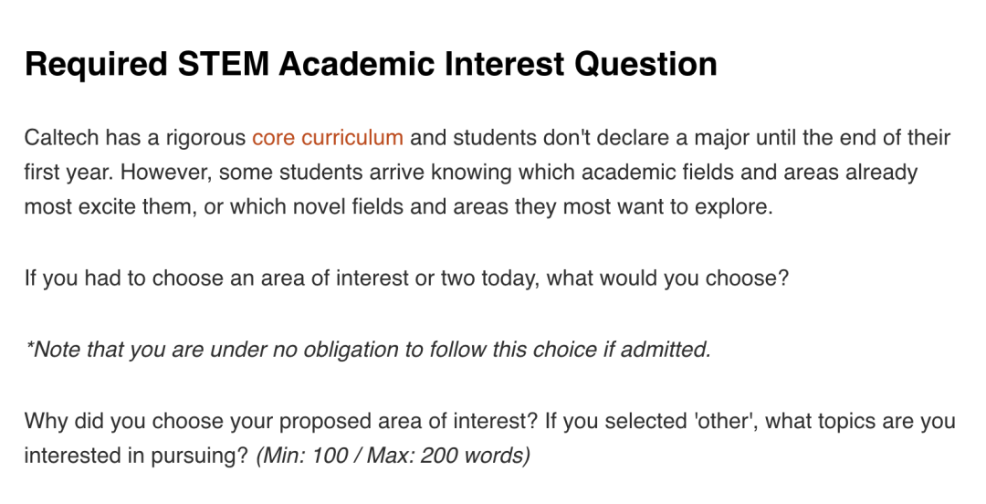Screen dimensions: 986x504
Task: Click the italic Min 100 Max 200 words text
Action: point(393,455)
